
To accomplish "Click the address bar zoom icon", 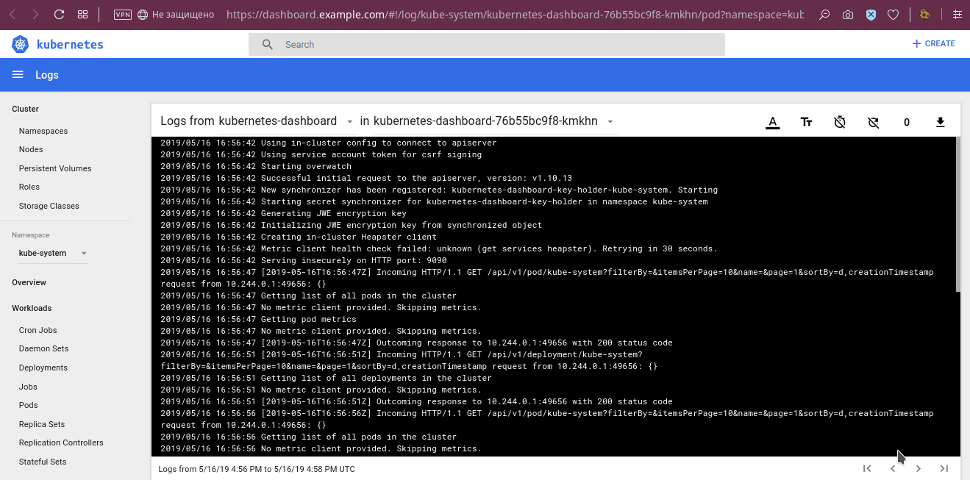I will pyautogui.click(x=825, y=15).
